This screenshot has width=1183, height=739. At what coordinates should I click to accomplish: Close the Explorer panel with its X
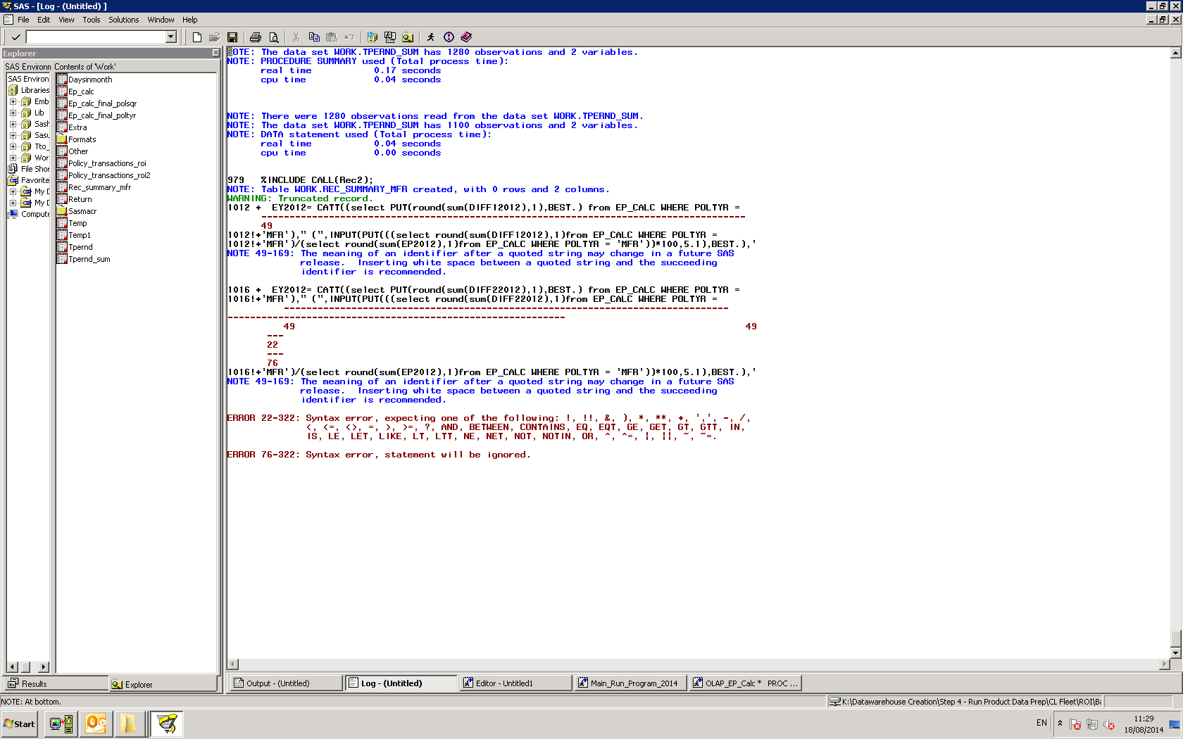click(215, 53)
